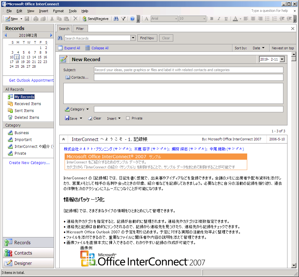Close the Search pane with the X

point(293,29)
